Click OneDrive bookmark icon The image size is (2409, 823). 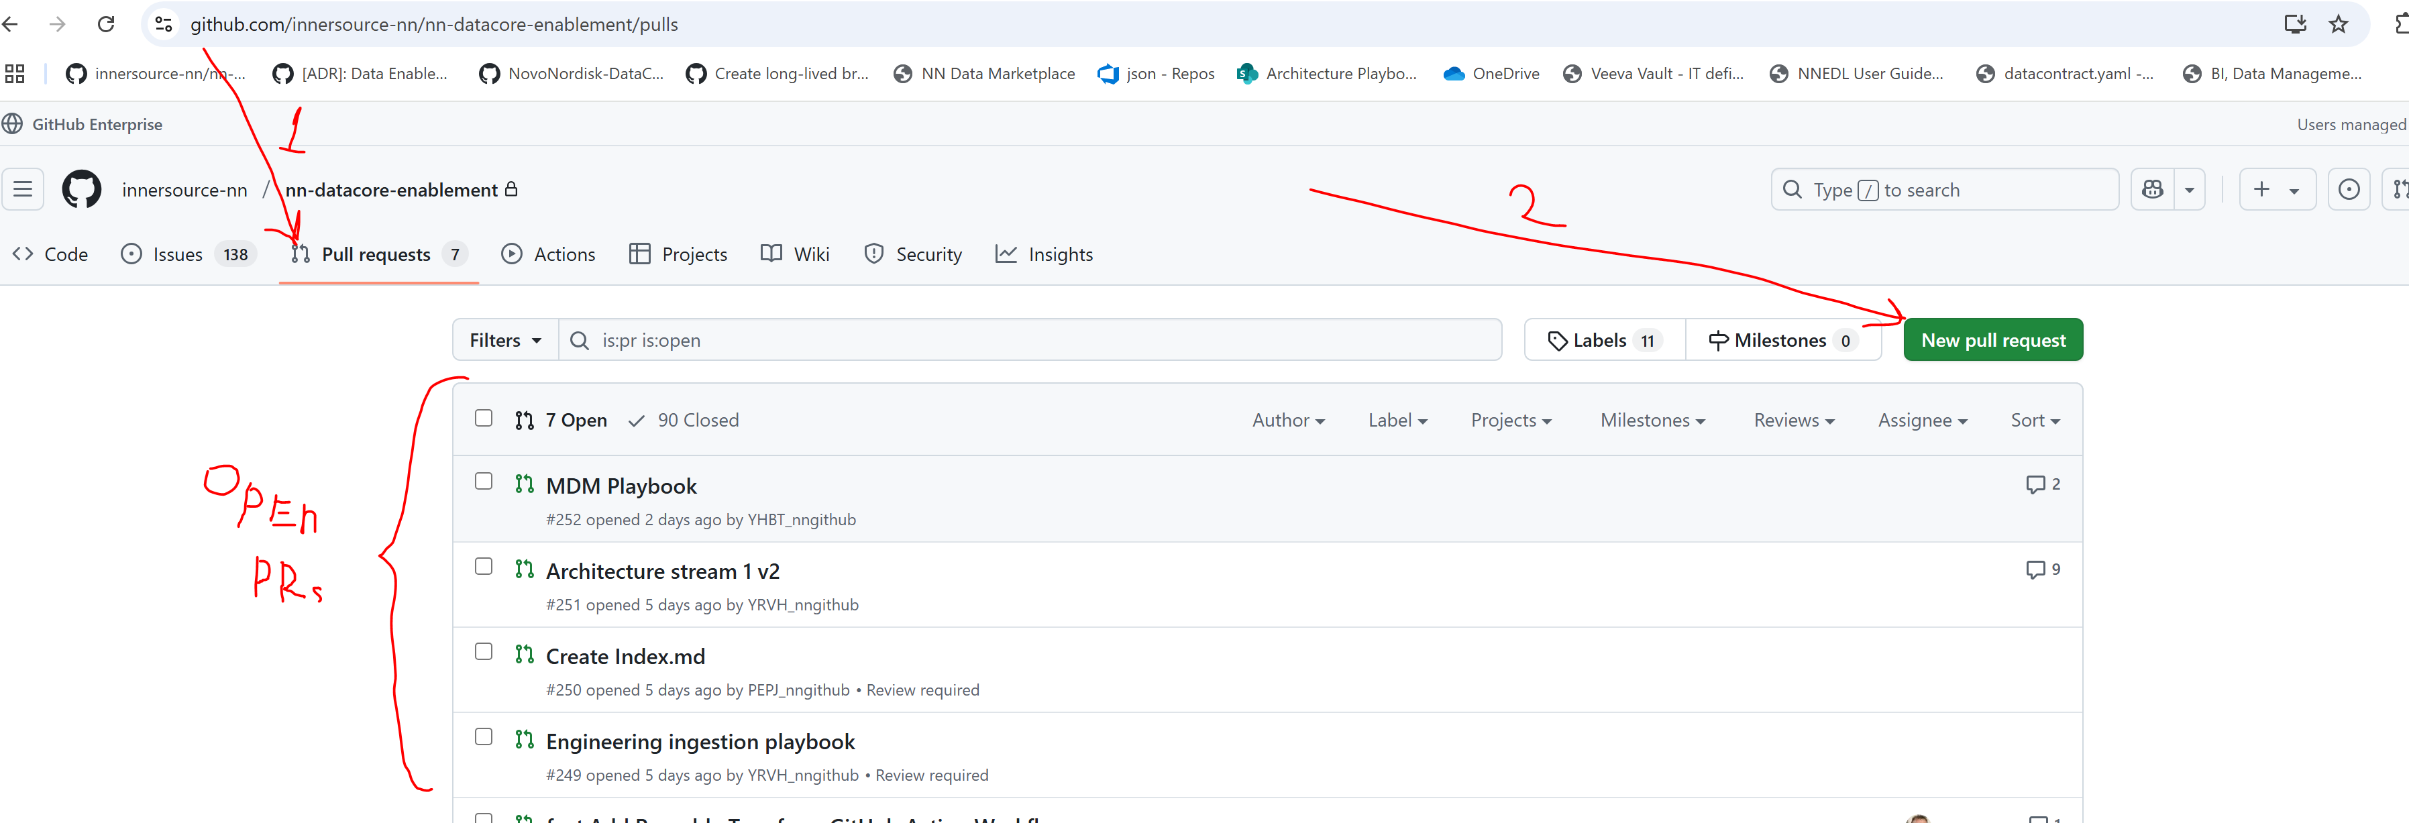point(1453,74)
